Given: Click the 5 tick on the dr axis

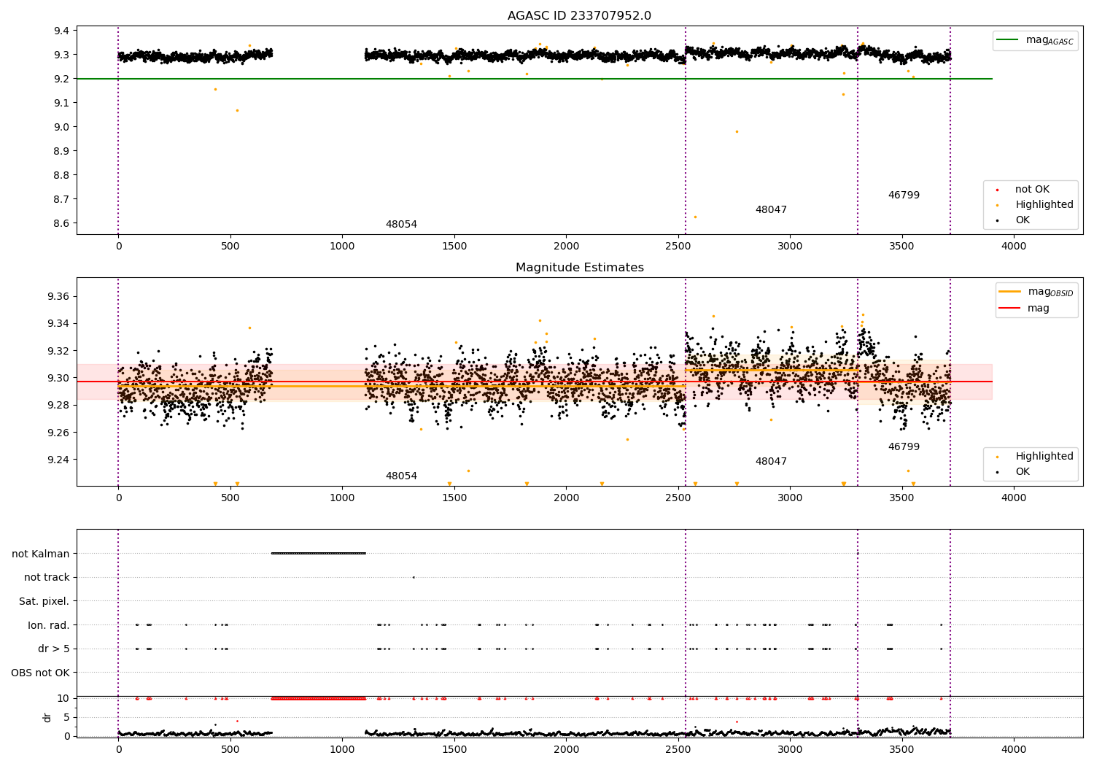Looking at the screenshot, I should [x=67, y=717].
